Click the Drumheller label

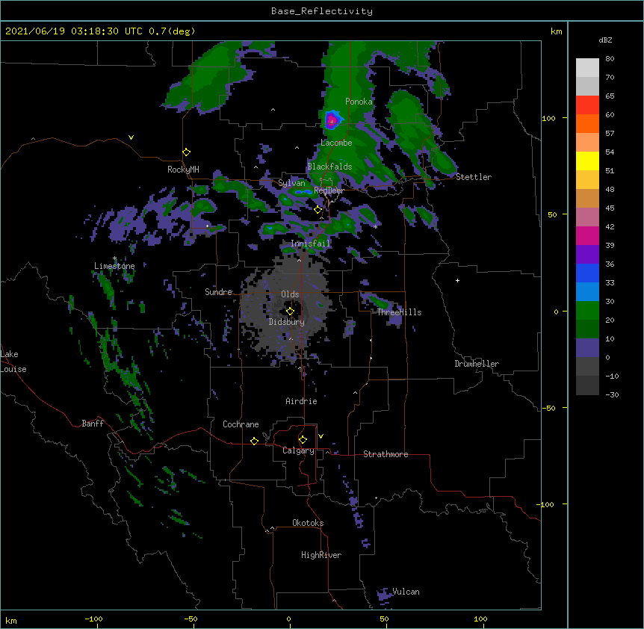(x=477, y=364)
